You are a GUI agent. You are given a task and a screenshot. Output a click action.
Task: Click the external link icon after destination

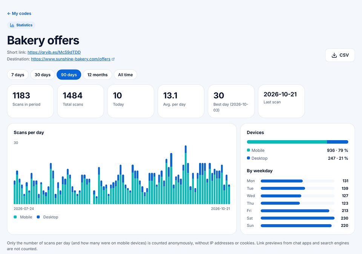113,59
